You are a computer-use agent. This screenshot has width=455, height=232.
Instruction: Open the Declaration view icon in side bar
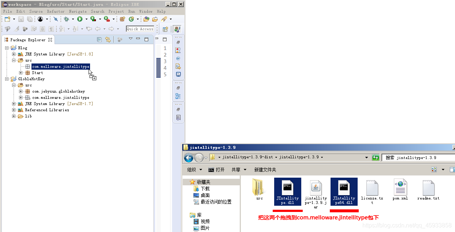[x=178, y=66]
